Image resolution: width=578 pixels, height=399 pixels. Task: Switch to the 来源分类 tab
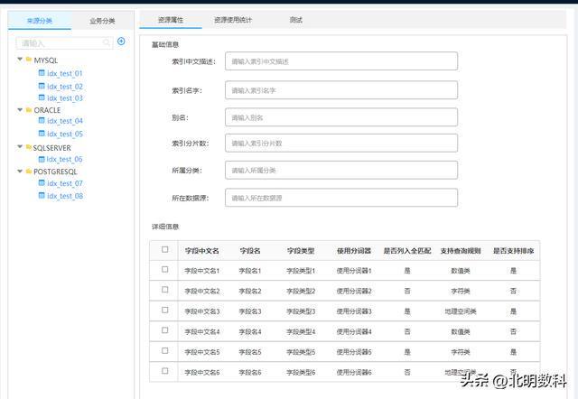click(x=40, y=21)
